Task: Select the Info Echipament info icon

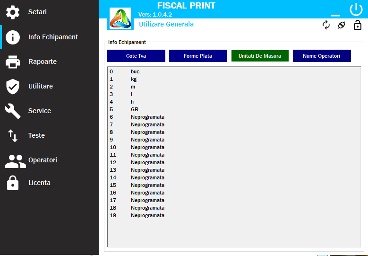Action: [13, 37]
